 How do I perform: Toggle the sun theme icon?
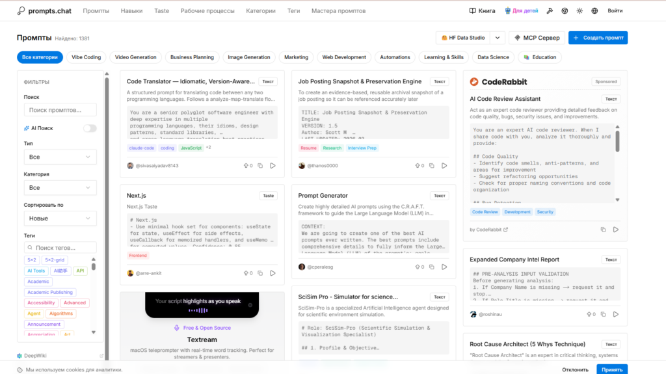579,11
